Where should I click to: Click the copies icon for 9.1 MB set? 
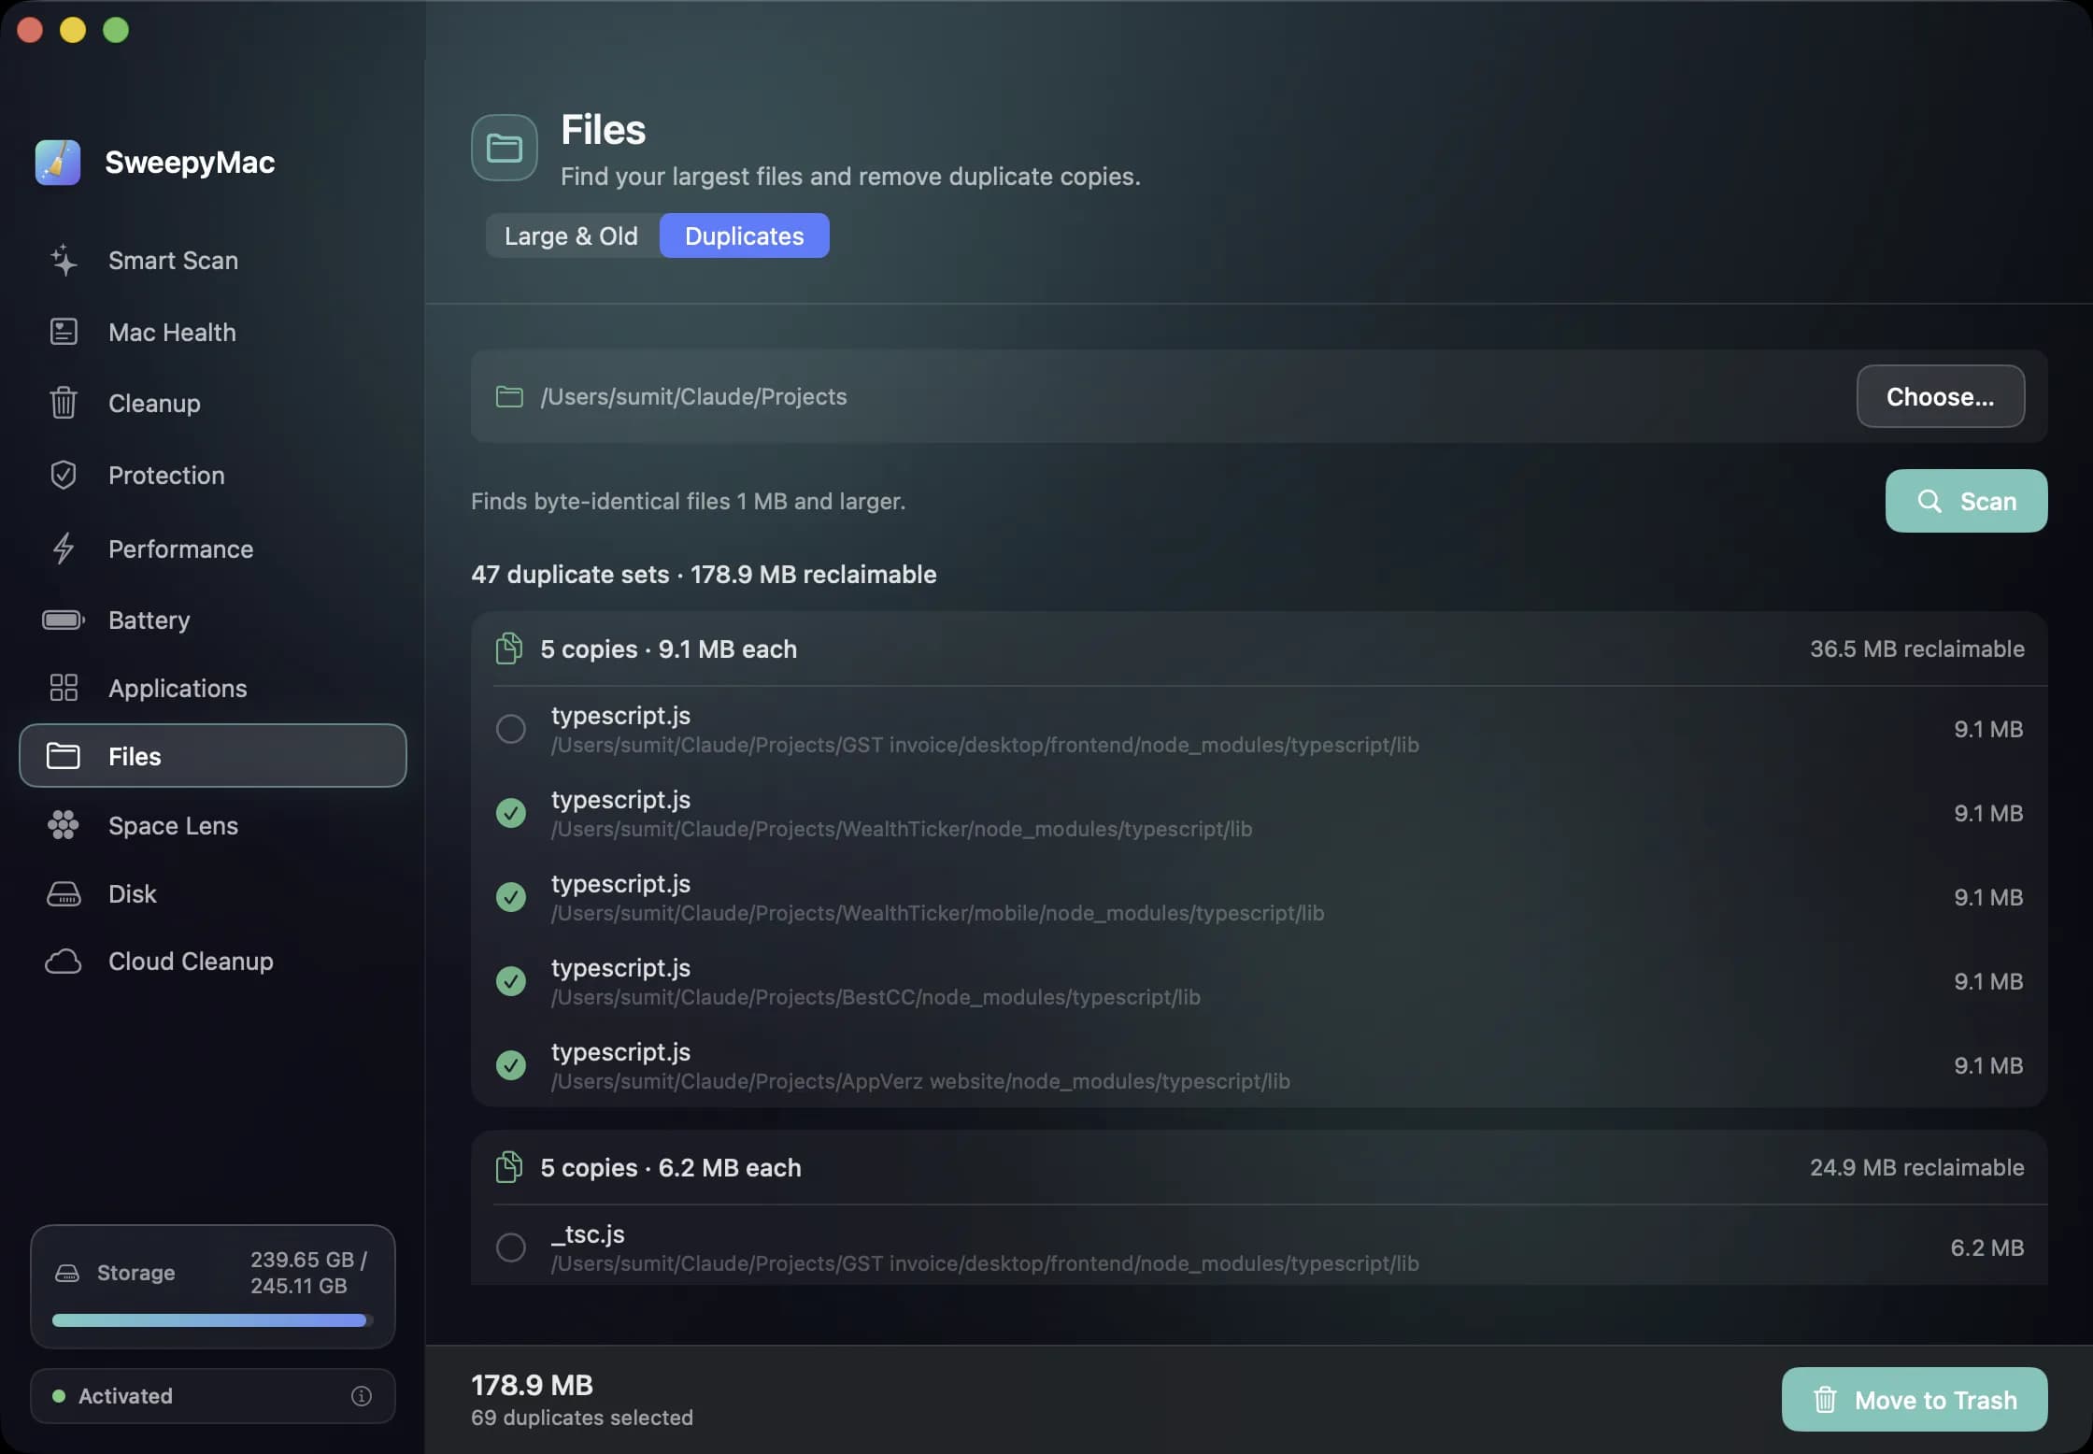coord(509,649)
